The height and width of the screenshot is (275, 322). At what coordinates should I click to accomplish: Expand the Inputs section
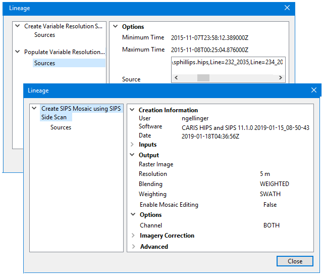tap(133, 145)
